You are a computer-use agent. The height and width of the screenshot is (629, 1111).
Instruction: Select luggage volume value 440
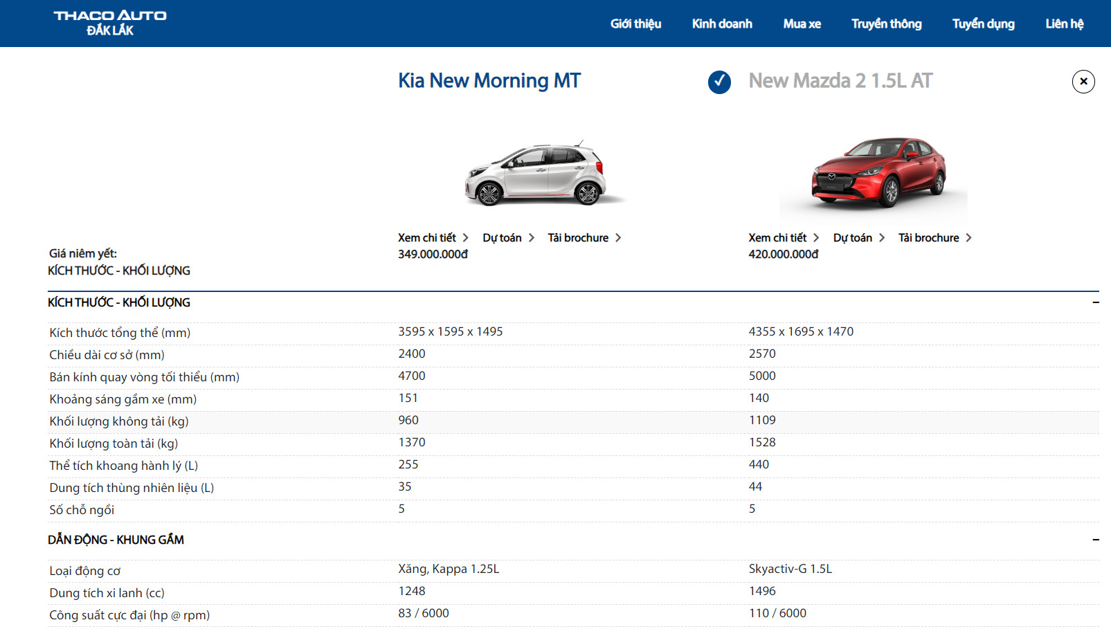pos(759,464)
